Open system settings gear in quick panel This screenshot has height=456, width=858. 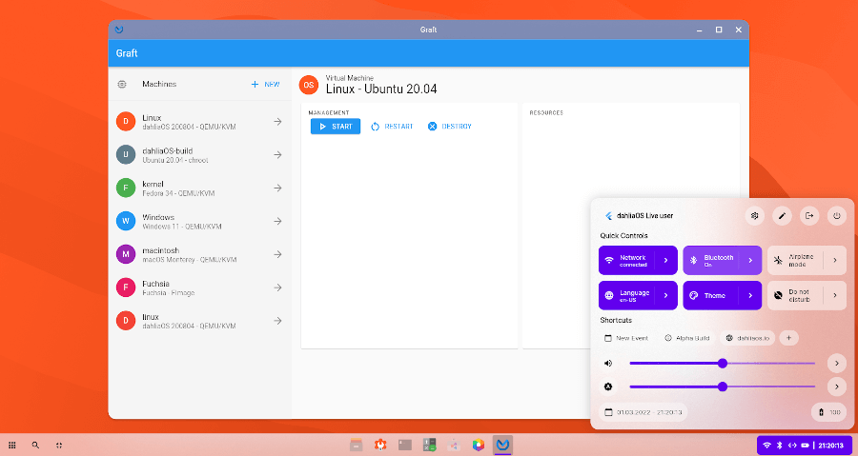coord(755,216)
